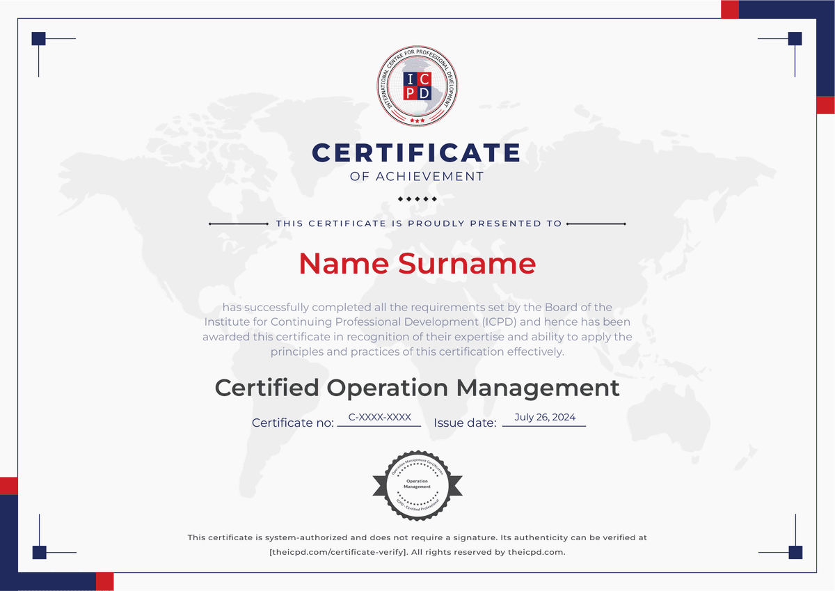Click the Issue date: label
Screen dimensions: 835x591
[x=465, y=423]
